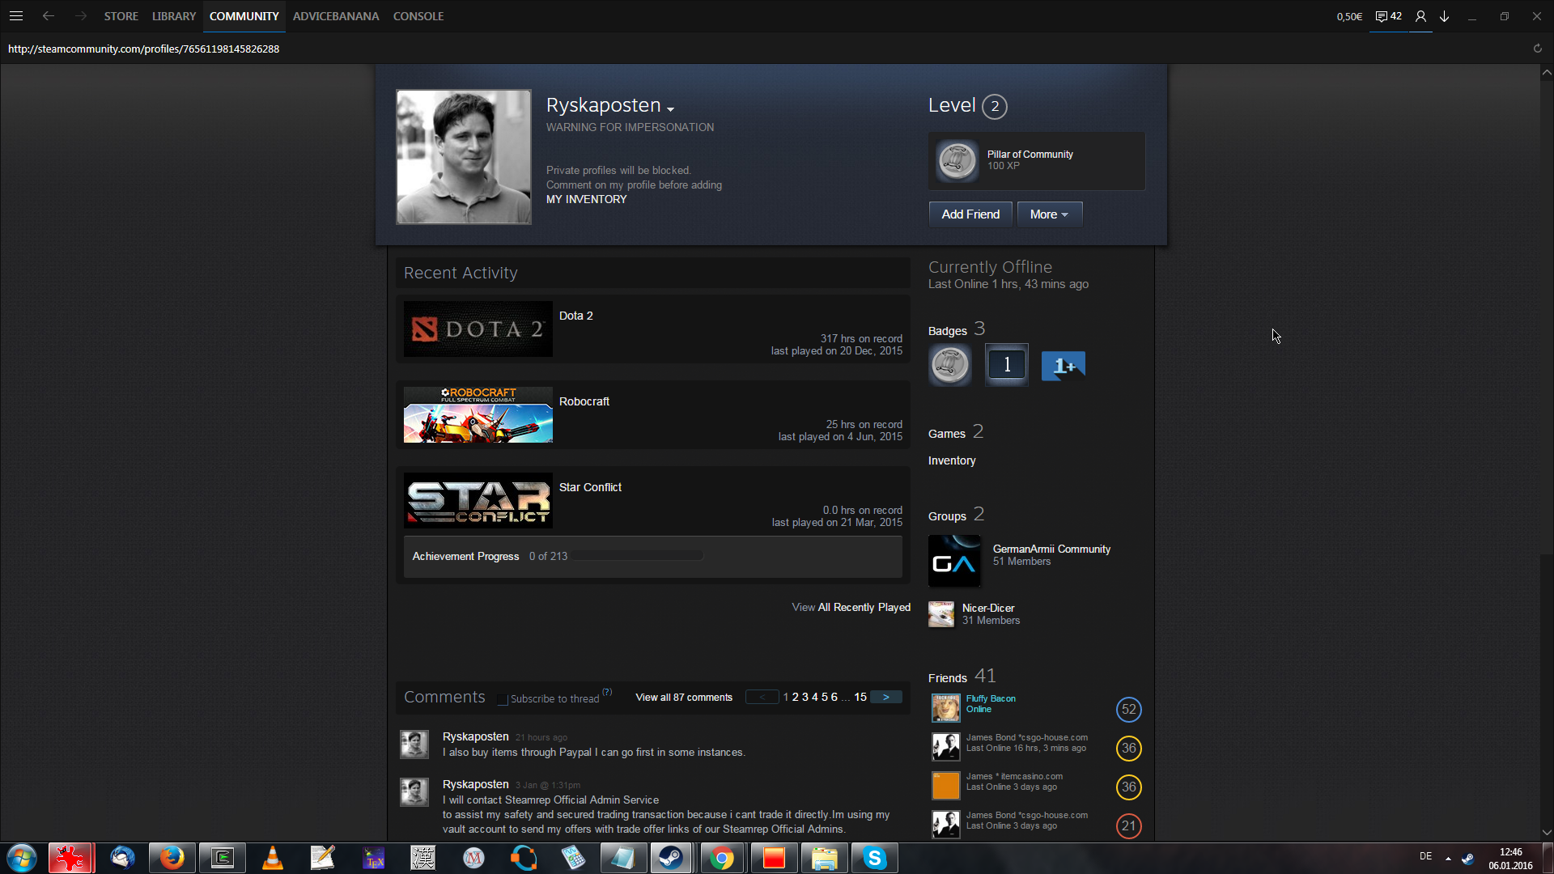Go to next comments page arrow

click(x=885, y=697)
